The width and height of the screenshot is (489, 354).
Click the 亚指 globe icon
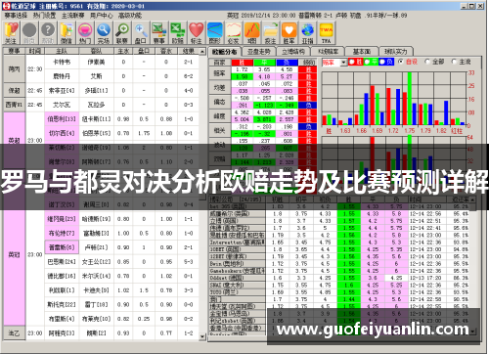pyautogui.click(x=308, y=32)
